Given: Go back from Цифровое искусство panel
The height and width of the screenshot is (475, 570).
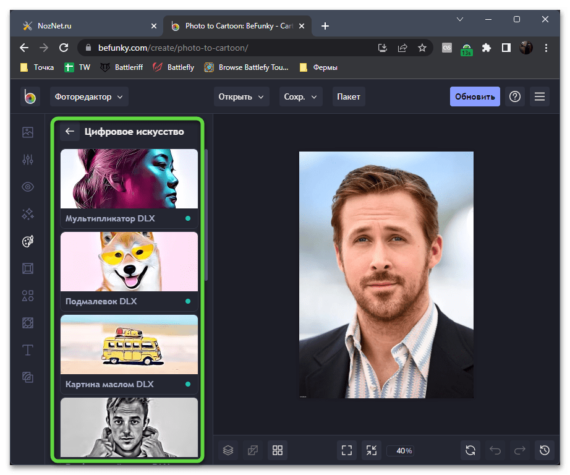Looking at the screenshot, I should click(x=70, y=131).
